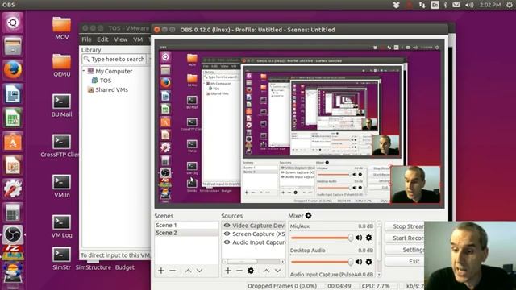
Task: Open the Firefox browser from the dock
Action: pos(13,70)
